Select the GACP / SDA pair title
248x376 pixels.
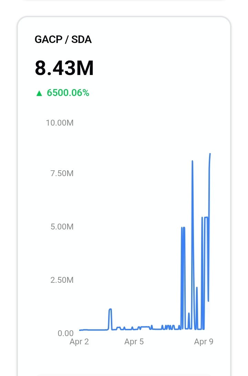click(x=63, y=39)
